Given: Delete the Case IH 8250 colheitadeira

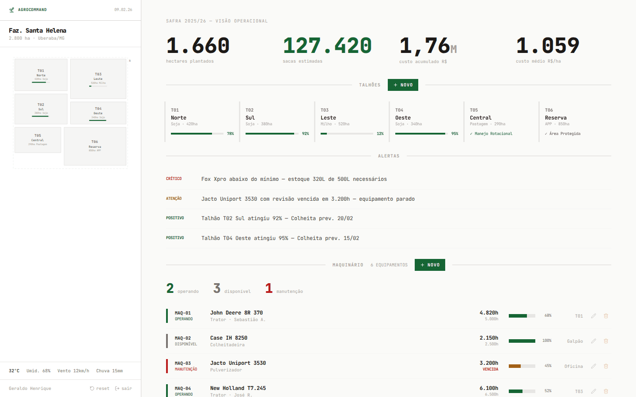Looking at the screenshot, I should [606, 341].
